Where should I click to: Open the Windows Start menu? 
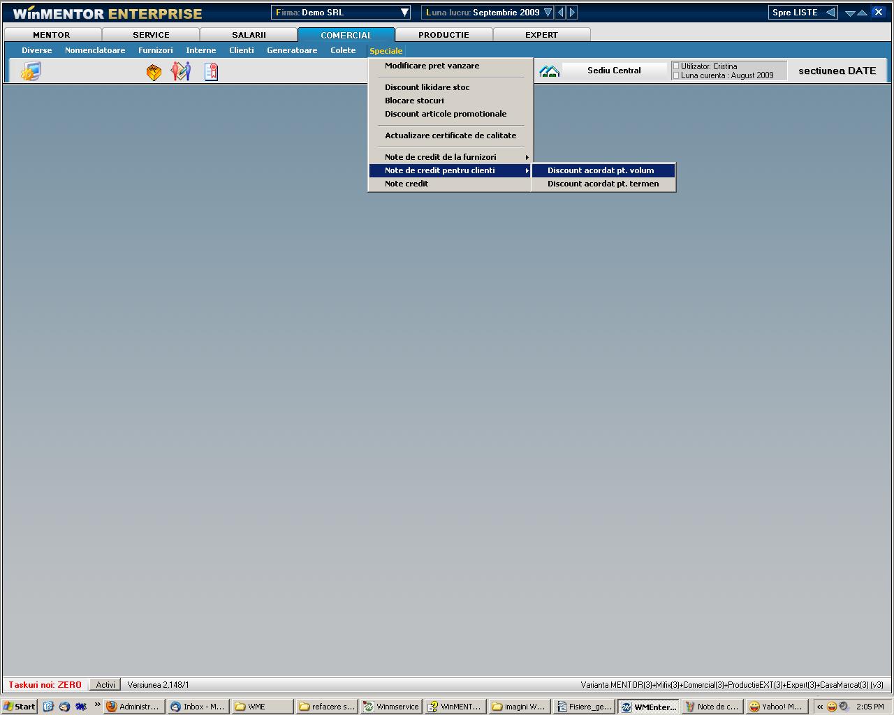(20, 707)
